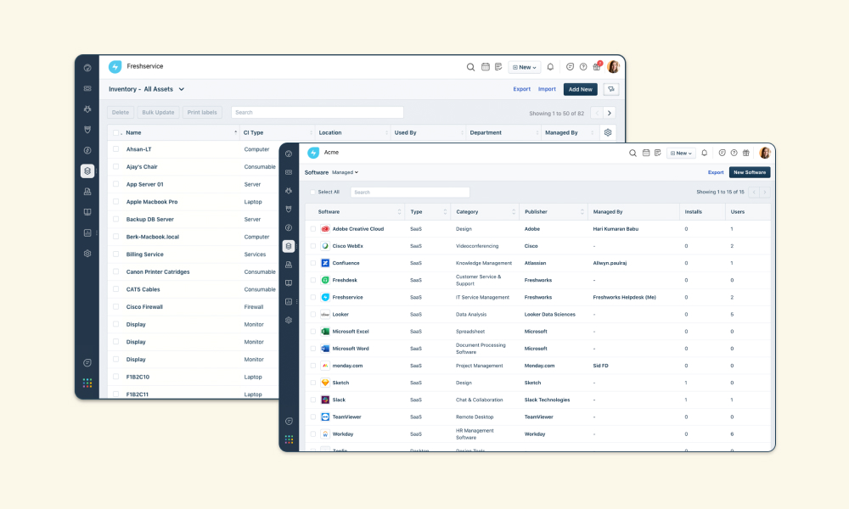Open user avatar in the Acme window

(x=765, y=153)
